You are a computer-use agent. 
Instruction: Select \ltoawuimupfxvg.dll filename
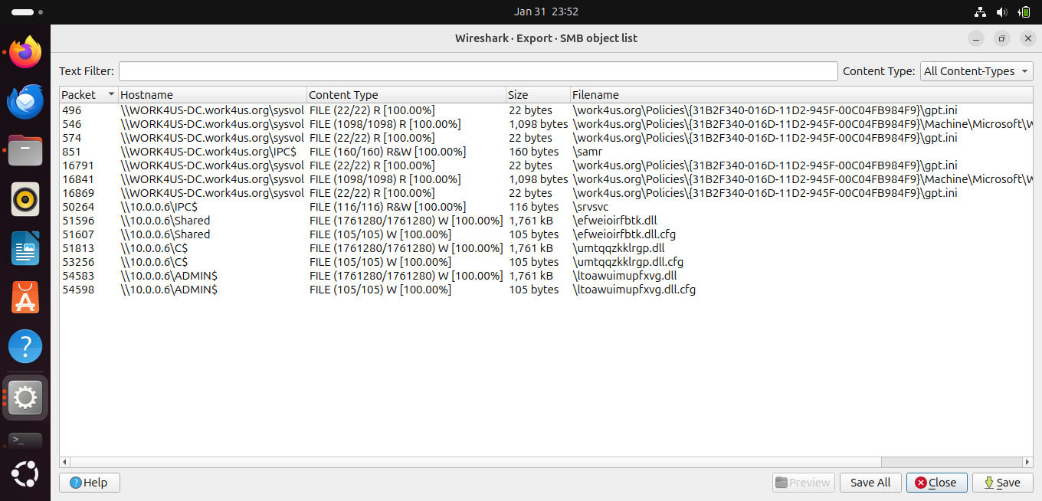point(625,276)
